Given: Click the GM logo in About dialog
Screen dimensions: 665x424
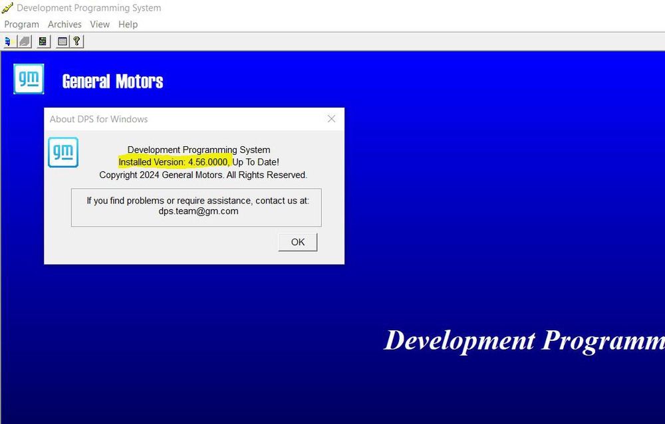Looking at the screenshot, I should pyautogui.click(x=63, y=152).
